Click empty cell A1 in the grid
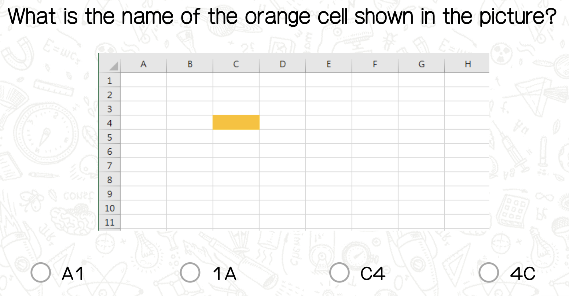This screenshot has width=569, height=296. point(143,80)
